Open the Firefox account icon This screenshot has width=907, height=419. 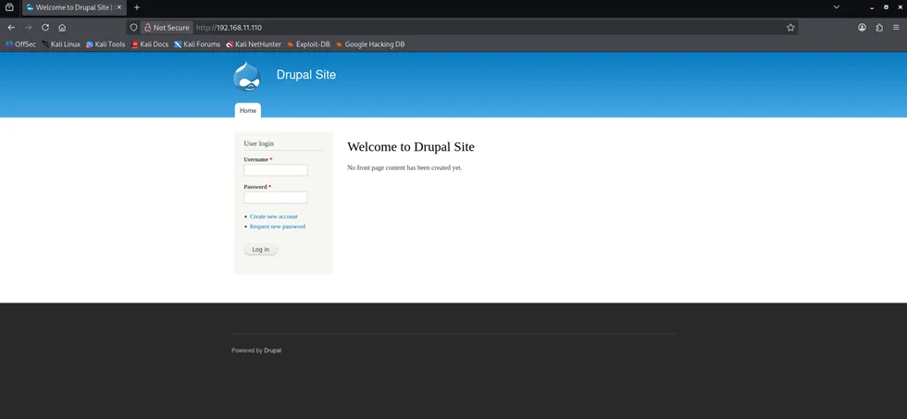pos(862,27)
